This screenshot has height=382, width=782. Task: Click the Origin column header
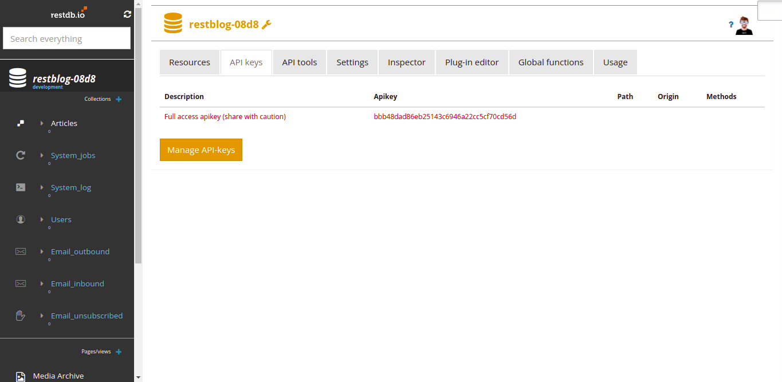pos(668,96)
